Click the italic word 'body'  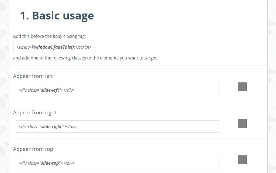pos(57,36)
